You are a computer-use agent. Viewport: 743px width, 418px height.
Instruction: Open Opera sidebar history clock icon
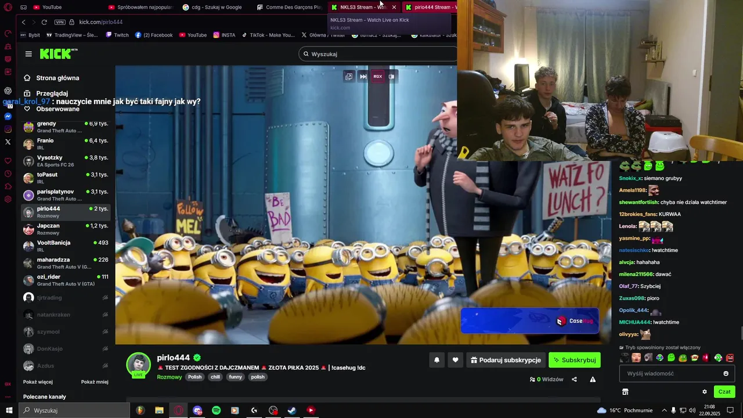tap(8, 174)
